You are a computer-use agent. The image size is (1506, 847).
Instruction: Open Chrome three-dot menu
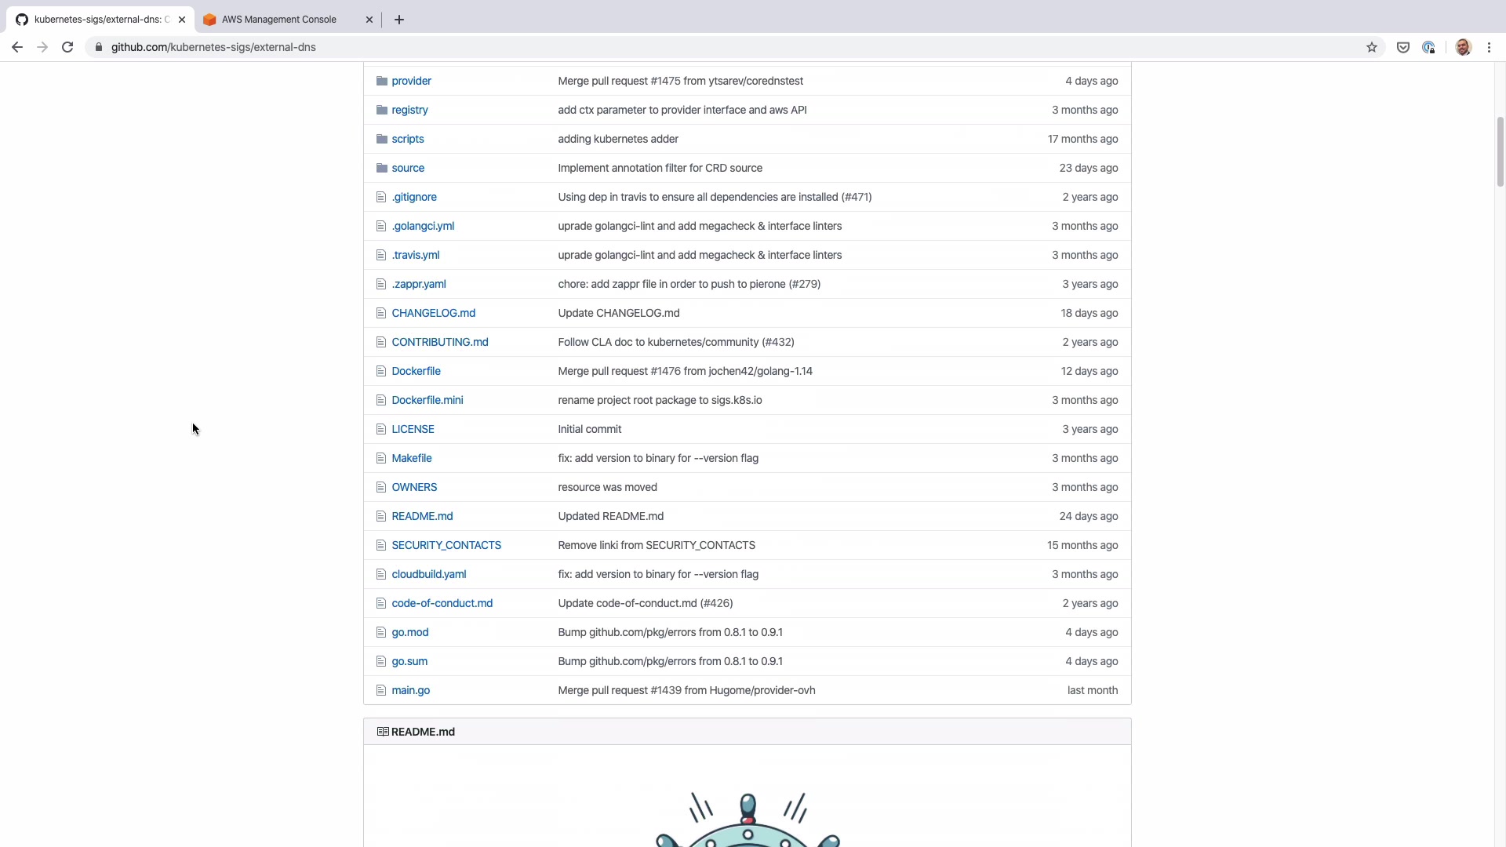(x=1489, y=47)
